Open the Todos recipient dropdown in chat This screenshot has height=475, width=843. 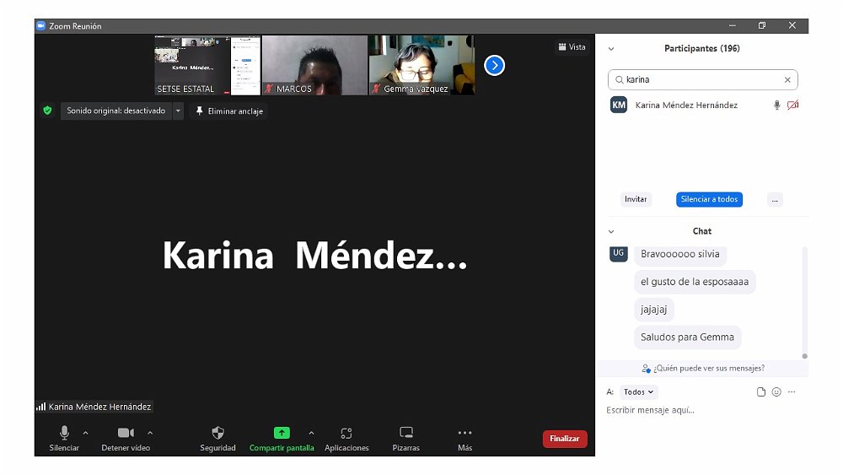point(639,392)
